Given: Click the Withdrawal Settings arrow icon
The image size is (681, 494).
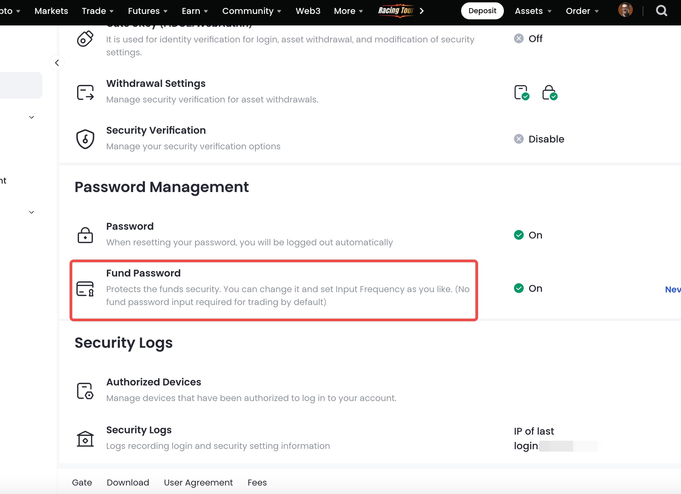Looking at the screenshot, I should (x=85, y=92).
